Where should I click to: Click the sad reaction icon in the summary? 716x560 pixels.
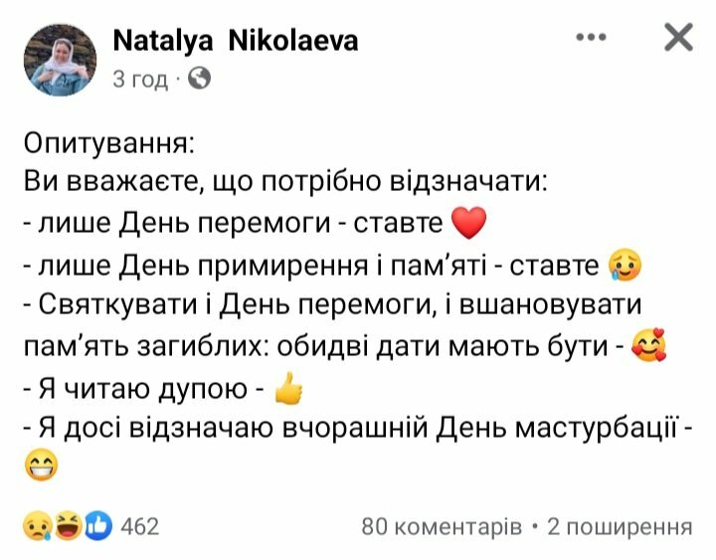(x=38, y=524)
